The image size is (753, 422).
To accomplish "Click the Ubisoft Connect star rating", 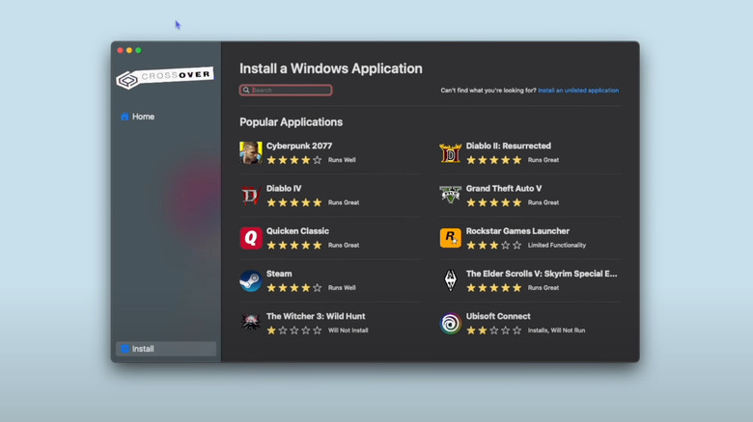I will [493, 330].
